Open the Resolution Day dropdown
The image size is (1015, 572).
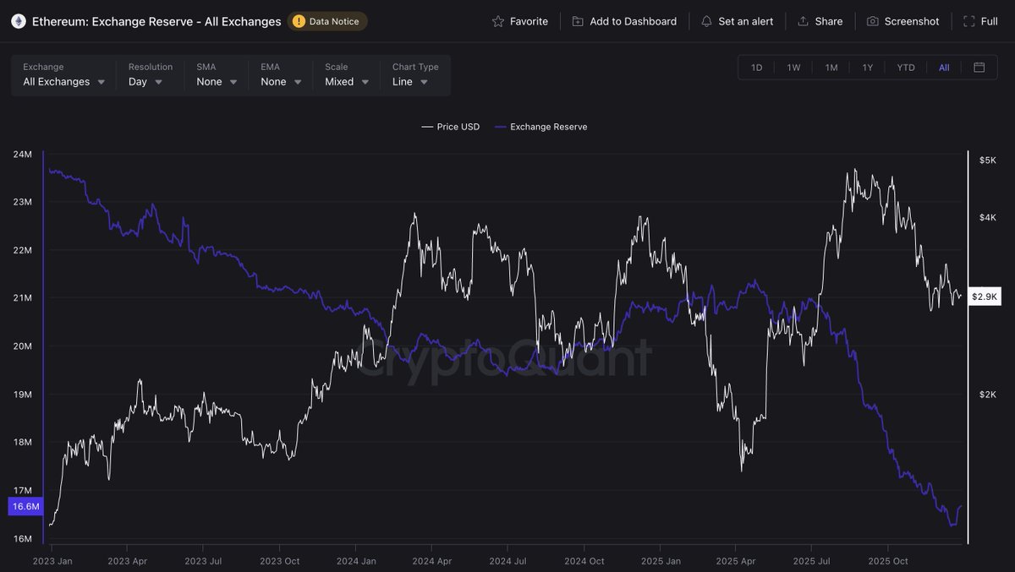pyautogui.click(x=151, y=75)
